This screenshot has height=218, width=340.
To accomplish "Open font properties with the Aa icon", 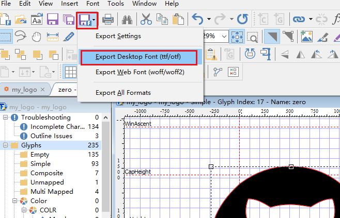I will [37, 19].
